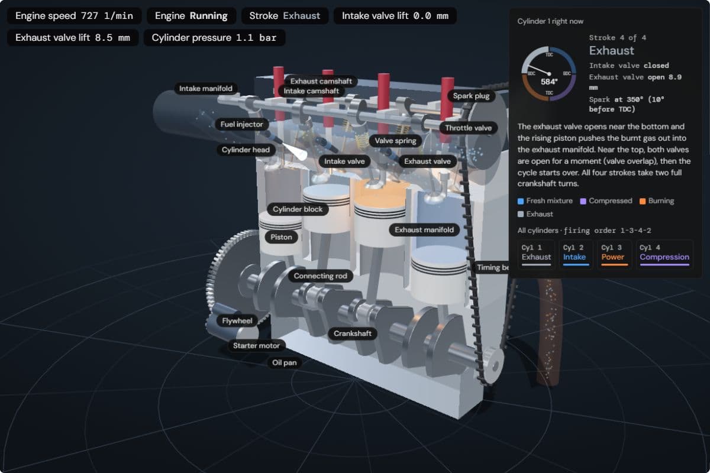Select the Spark plug label
This screenshot has width=710, height=473.
(471, 96)
